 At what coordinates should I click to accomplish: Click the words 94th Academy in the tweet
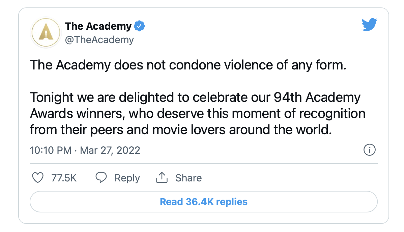click(x=317, y=98)
